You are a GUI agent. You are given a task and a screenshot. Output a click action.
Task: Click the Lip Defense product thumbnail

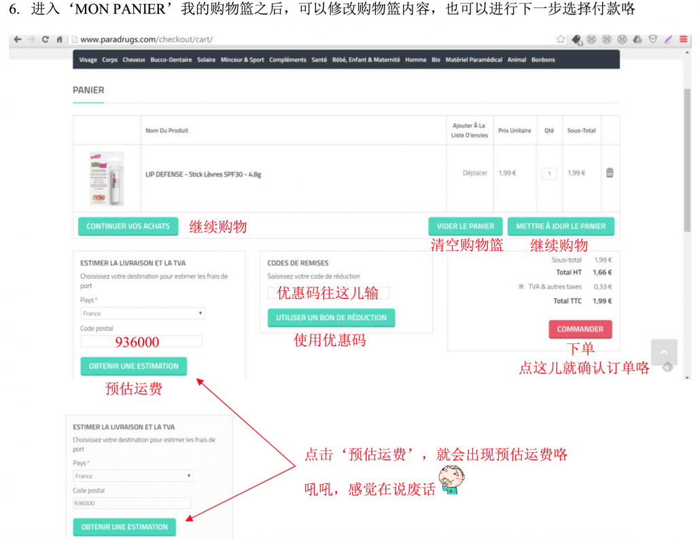pos(107,178)
